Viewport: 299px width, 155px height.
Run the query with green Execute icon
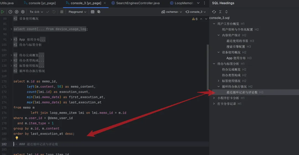click(2, 12)
